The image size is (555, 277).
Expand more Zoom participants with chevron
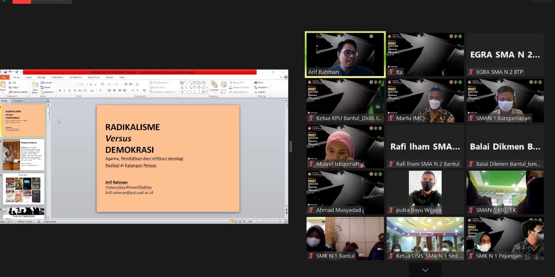425,270
